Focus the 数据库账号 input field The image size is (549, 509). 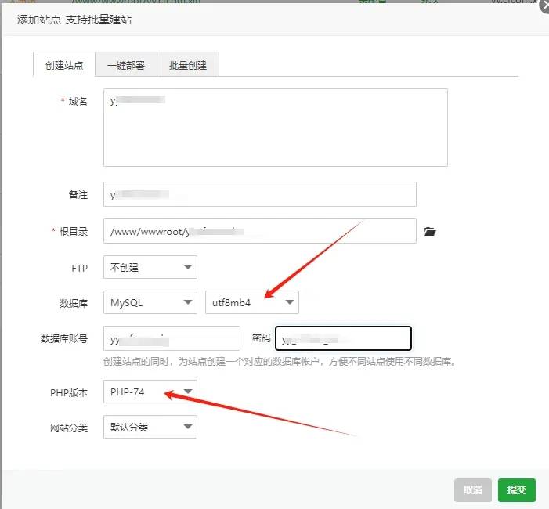point(172,338)
